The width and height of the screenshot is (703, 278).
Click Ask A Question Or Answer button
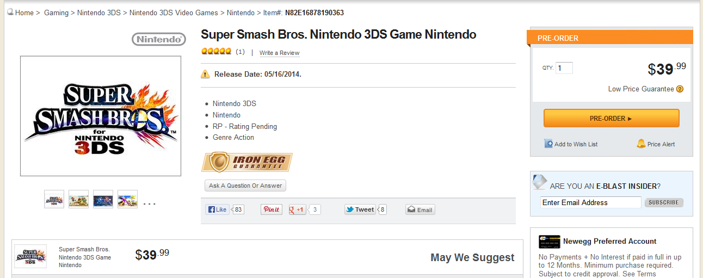click(x=245, y=186)
